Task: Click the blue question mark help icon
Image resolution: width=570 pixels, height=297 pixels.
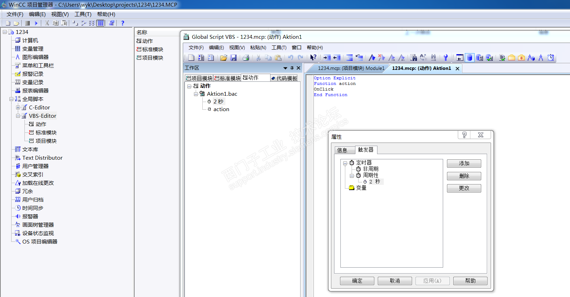Action: 122,23
